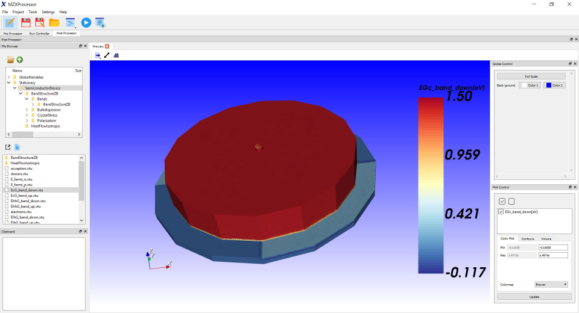Screen dimensions: 579x313
Task: Float the Global Control panel
Action: [570, 64]
